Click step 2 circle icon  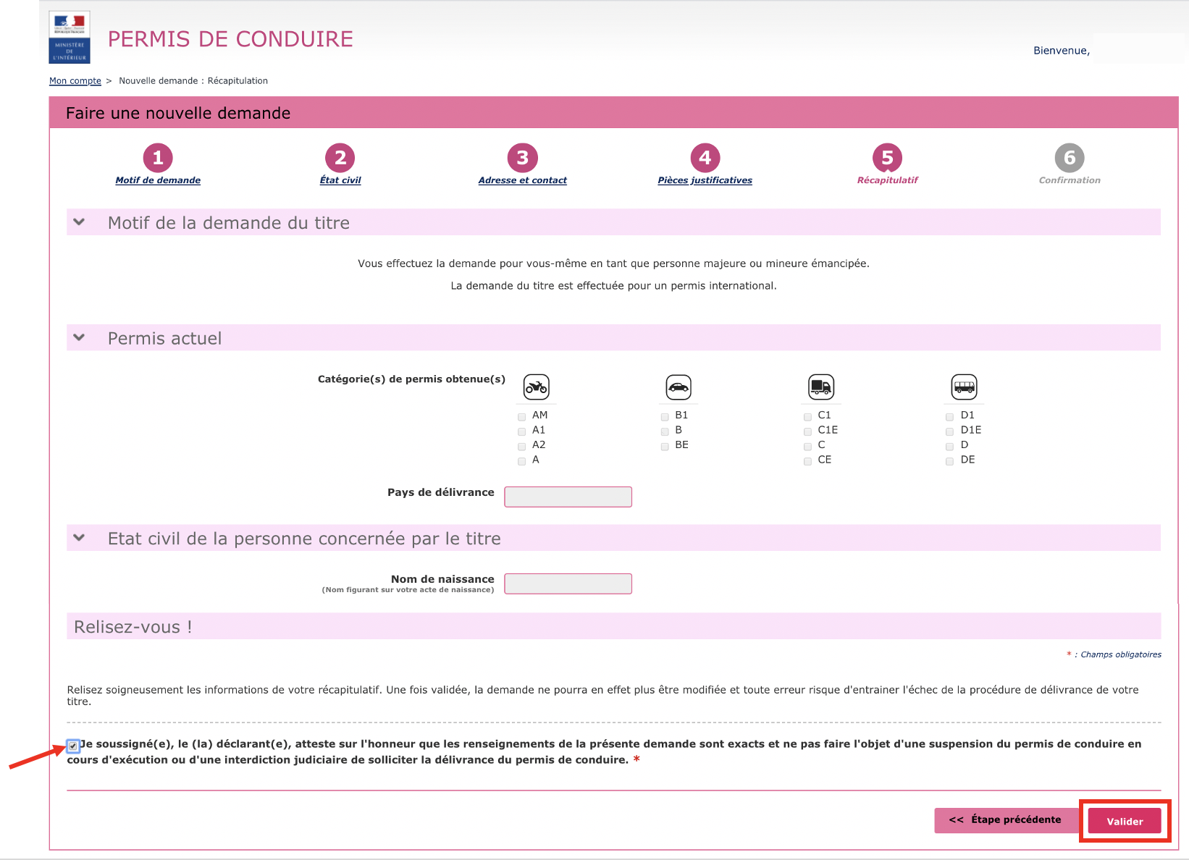tap(340, 158)
